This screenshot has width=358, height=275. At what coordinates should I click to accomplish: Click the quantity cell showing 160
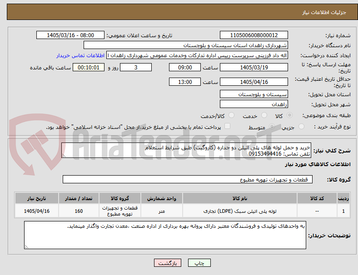click(x=79, y=211)
